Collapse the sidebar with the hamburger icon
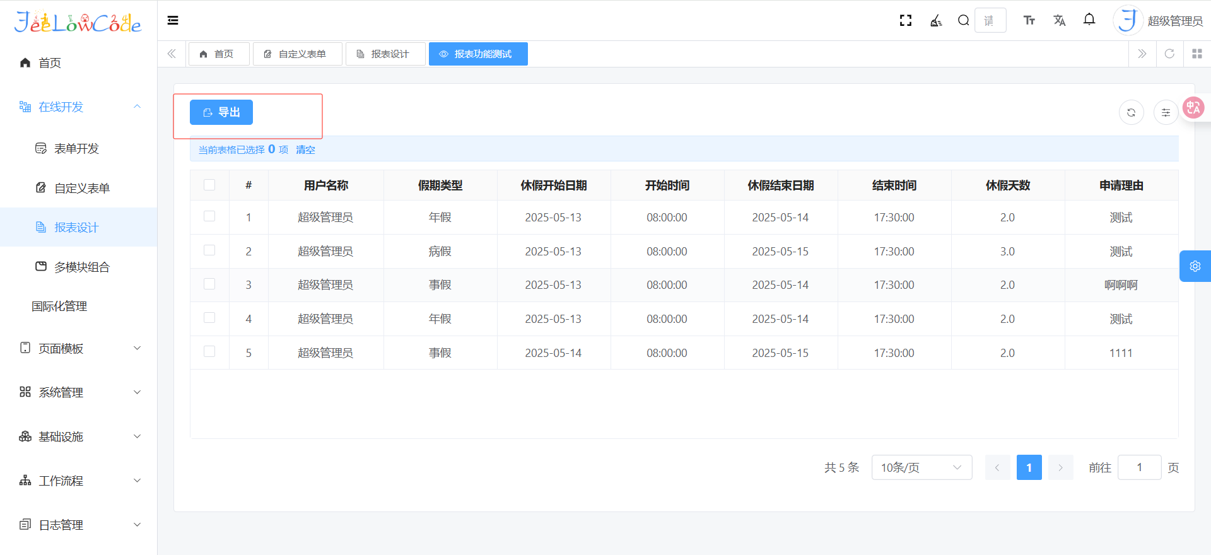 [x=173, y=20]
